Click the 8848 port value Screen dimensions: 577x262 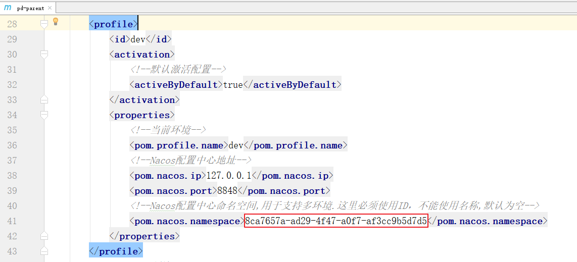(x=227, y=191)
